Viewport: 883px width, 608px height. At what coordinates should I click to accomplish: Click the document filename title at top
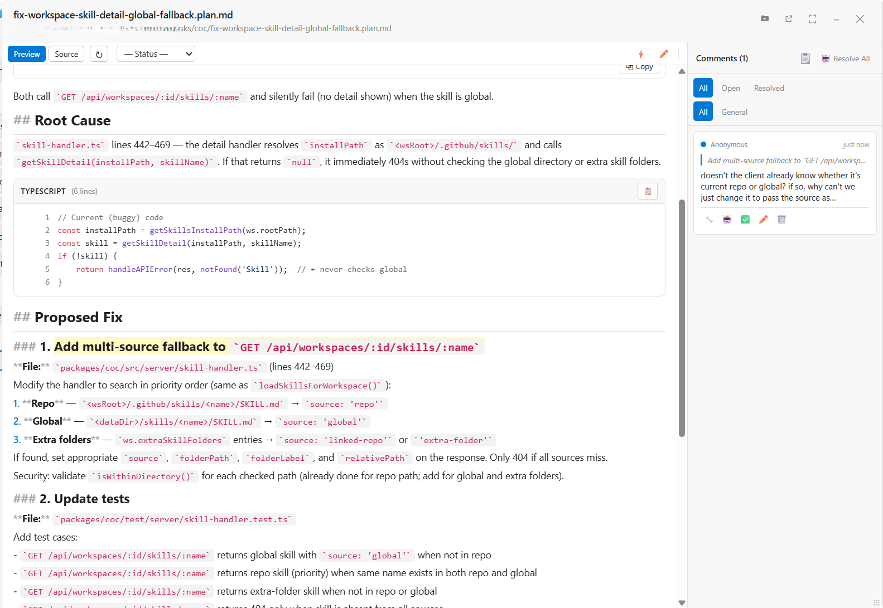click(123, 15)
